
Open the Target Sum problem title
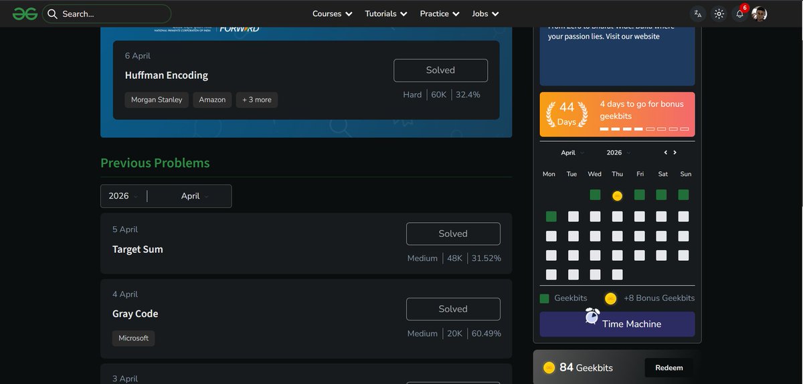[x=138, y=250]
